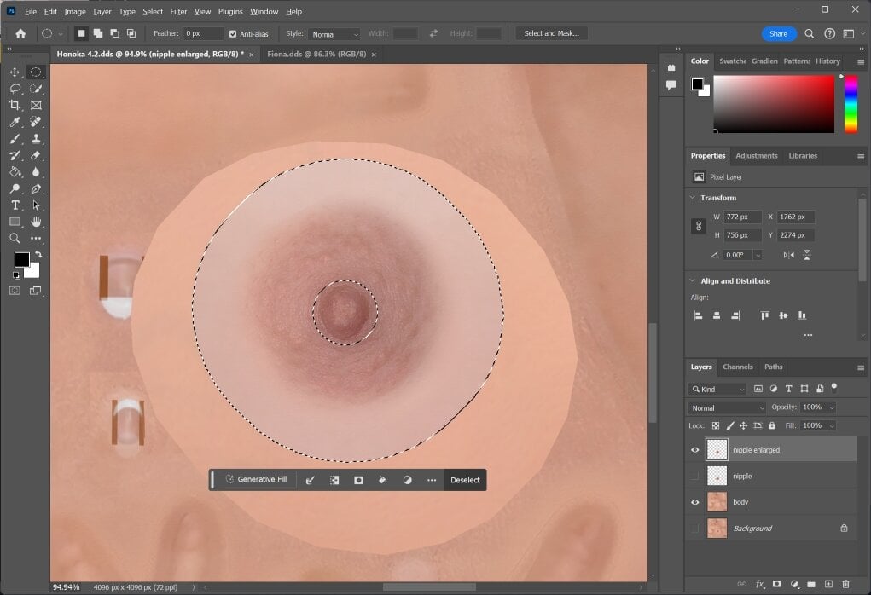Select the Zoom tool in toolbar

(x=15, y=239)
